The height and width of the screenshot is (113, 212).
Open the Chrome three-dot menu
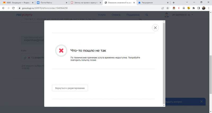pyautogui.click(x=209, y=8)
